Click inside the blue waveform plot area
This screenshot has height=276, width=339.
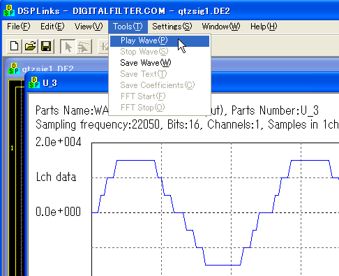216,209
